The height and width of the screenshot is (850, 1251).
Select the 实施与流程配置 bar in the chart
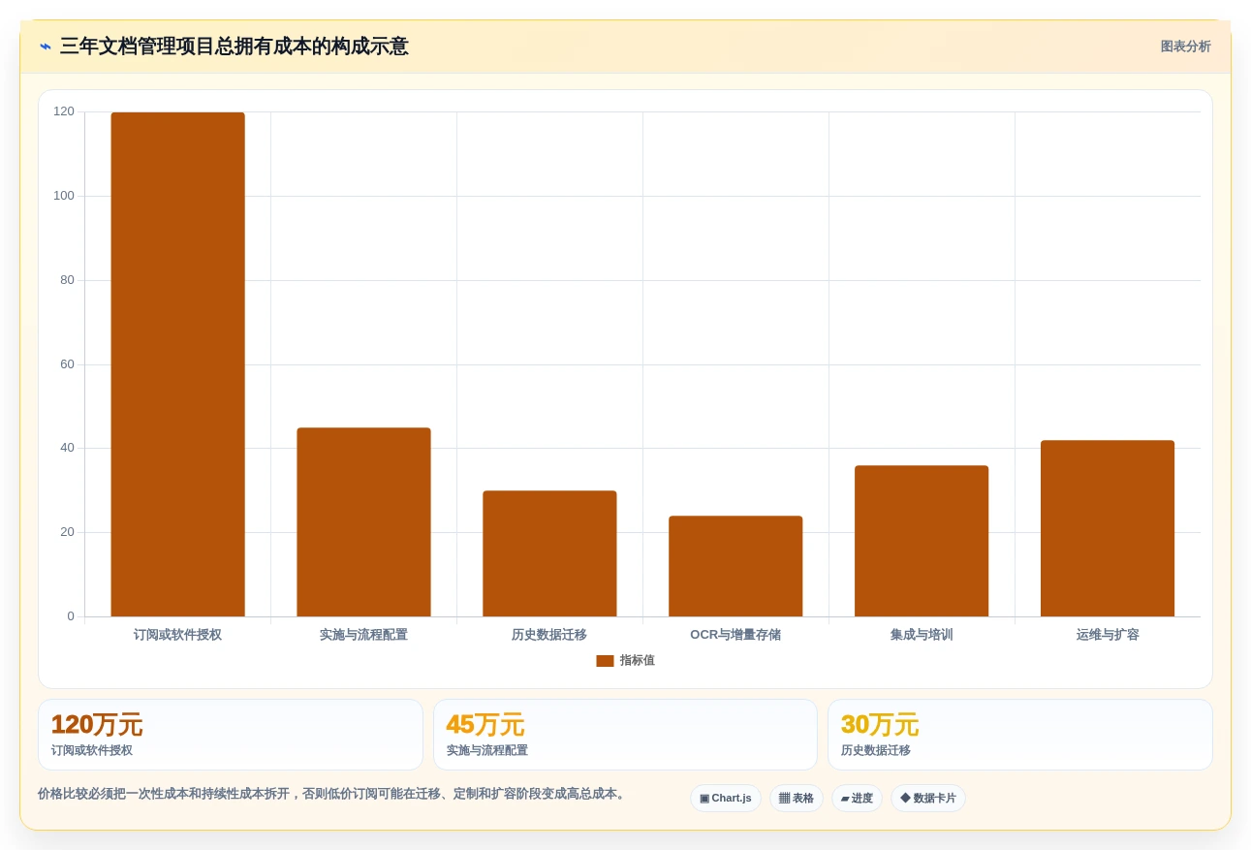click(363, 522)
